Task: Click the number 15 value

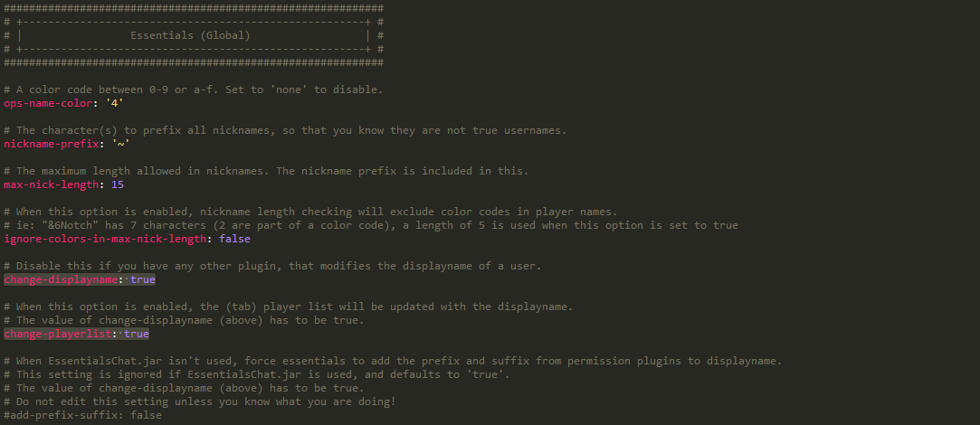Action: click(x=118, y=184)
